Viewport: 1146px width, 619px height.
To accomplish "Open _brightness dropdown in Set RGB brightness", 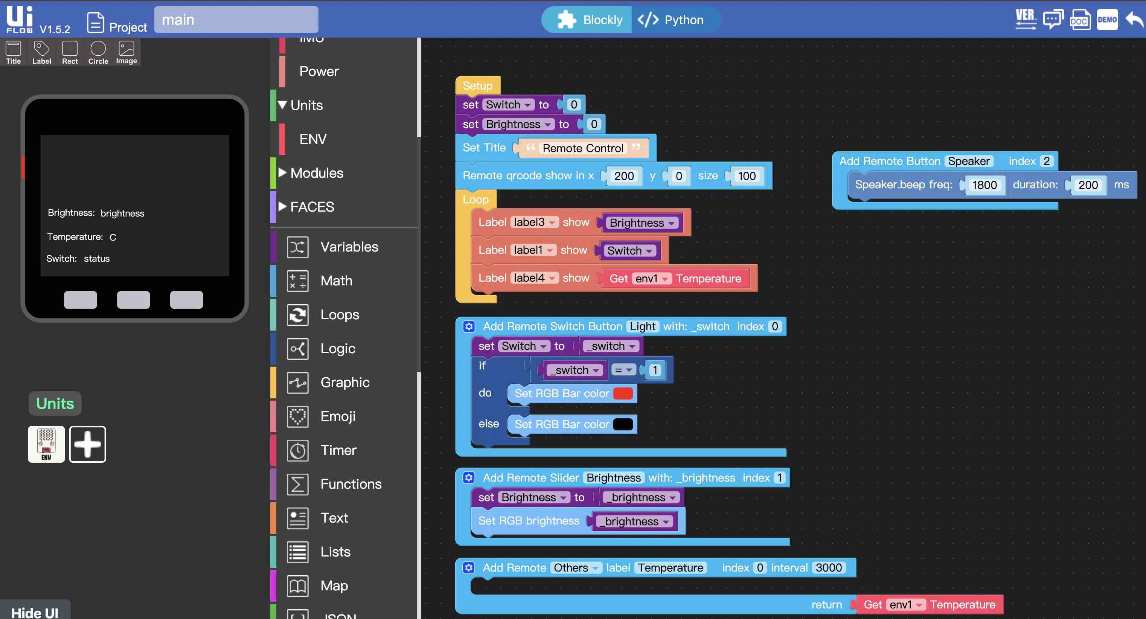I will click(x=634, y=521).
